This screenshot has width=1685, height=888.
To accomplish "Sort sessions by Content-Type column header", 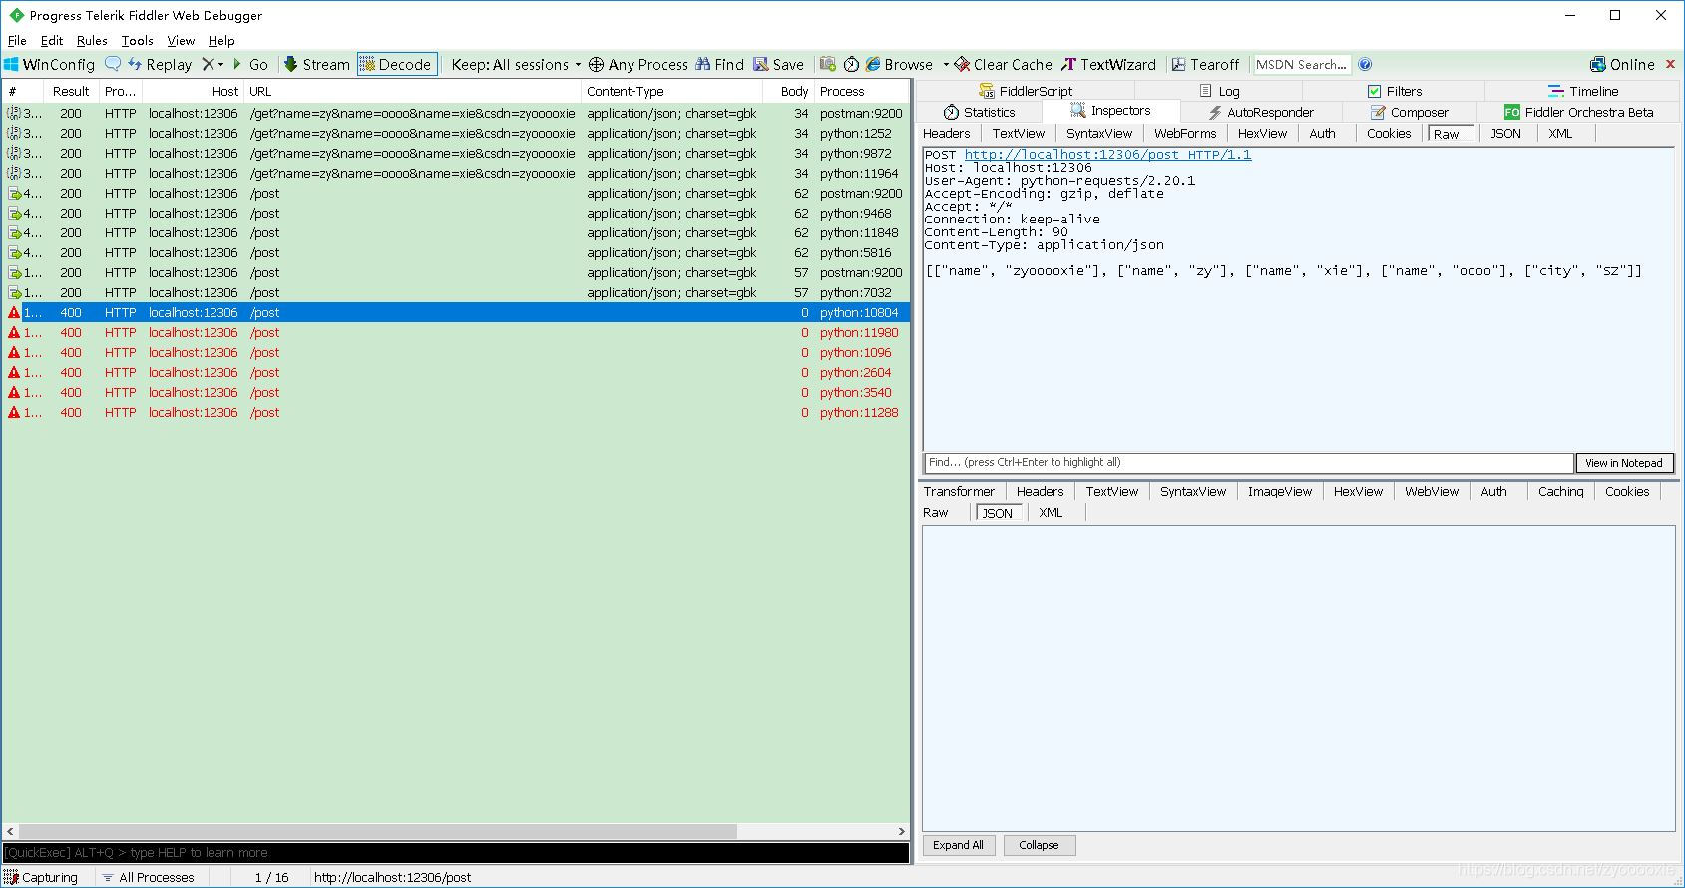I will click(671, 91).
